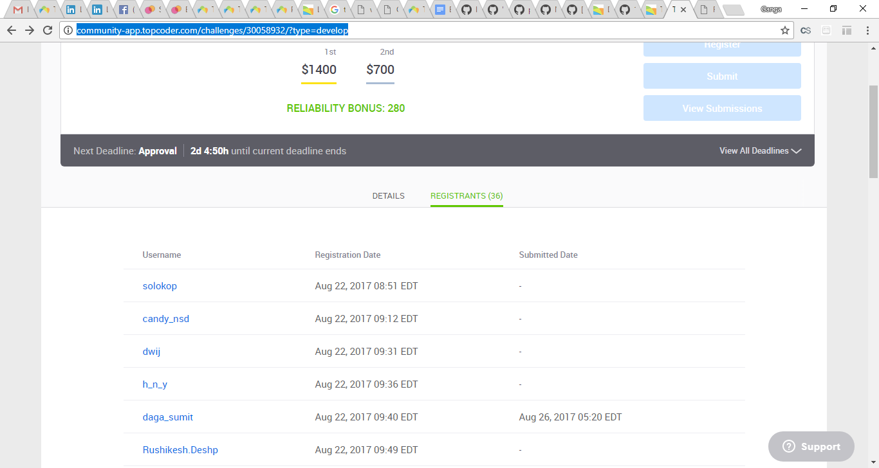Click the Username column header
This screenshot has height=468, width=879.
click(162, 255)
